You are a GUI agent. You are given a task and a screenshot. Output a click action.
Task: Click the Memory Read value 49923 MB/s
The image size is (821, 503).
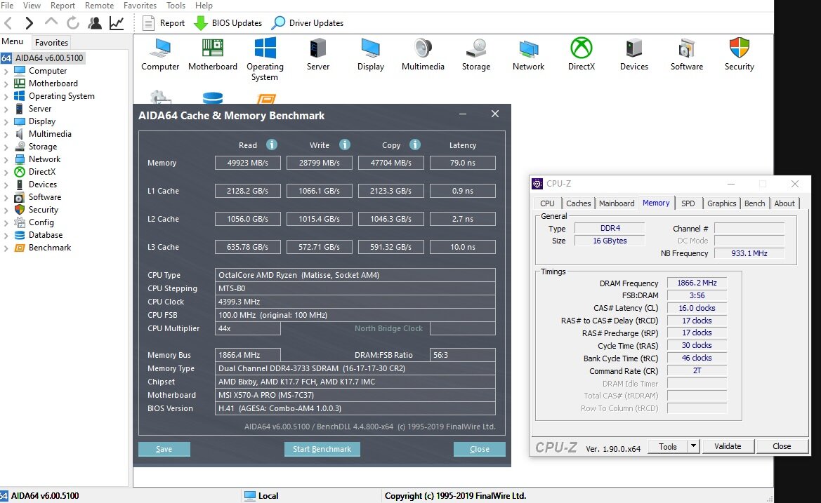click(x=248, y=163)
